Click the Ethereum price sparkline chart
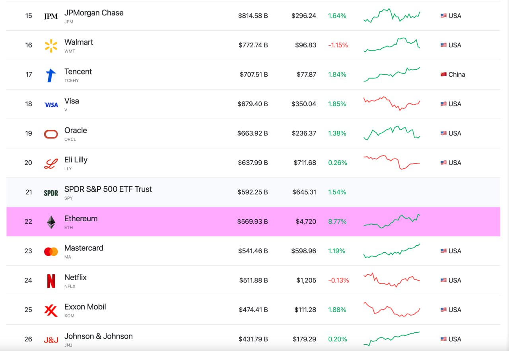 click(392, 221)
